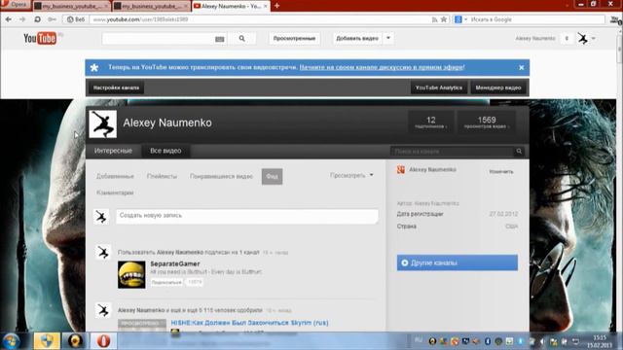
Task: Select the Комментарии feed filter
Action: pos(115,192)
